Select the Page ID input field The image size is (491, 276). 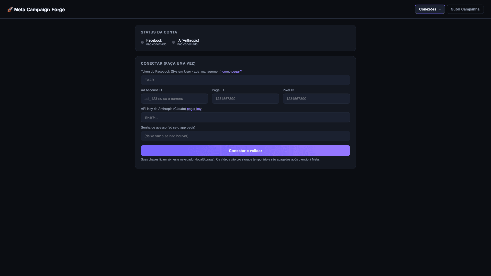[245, 99]
